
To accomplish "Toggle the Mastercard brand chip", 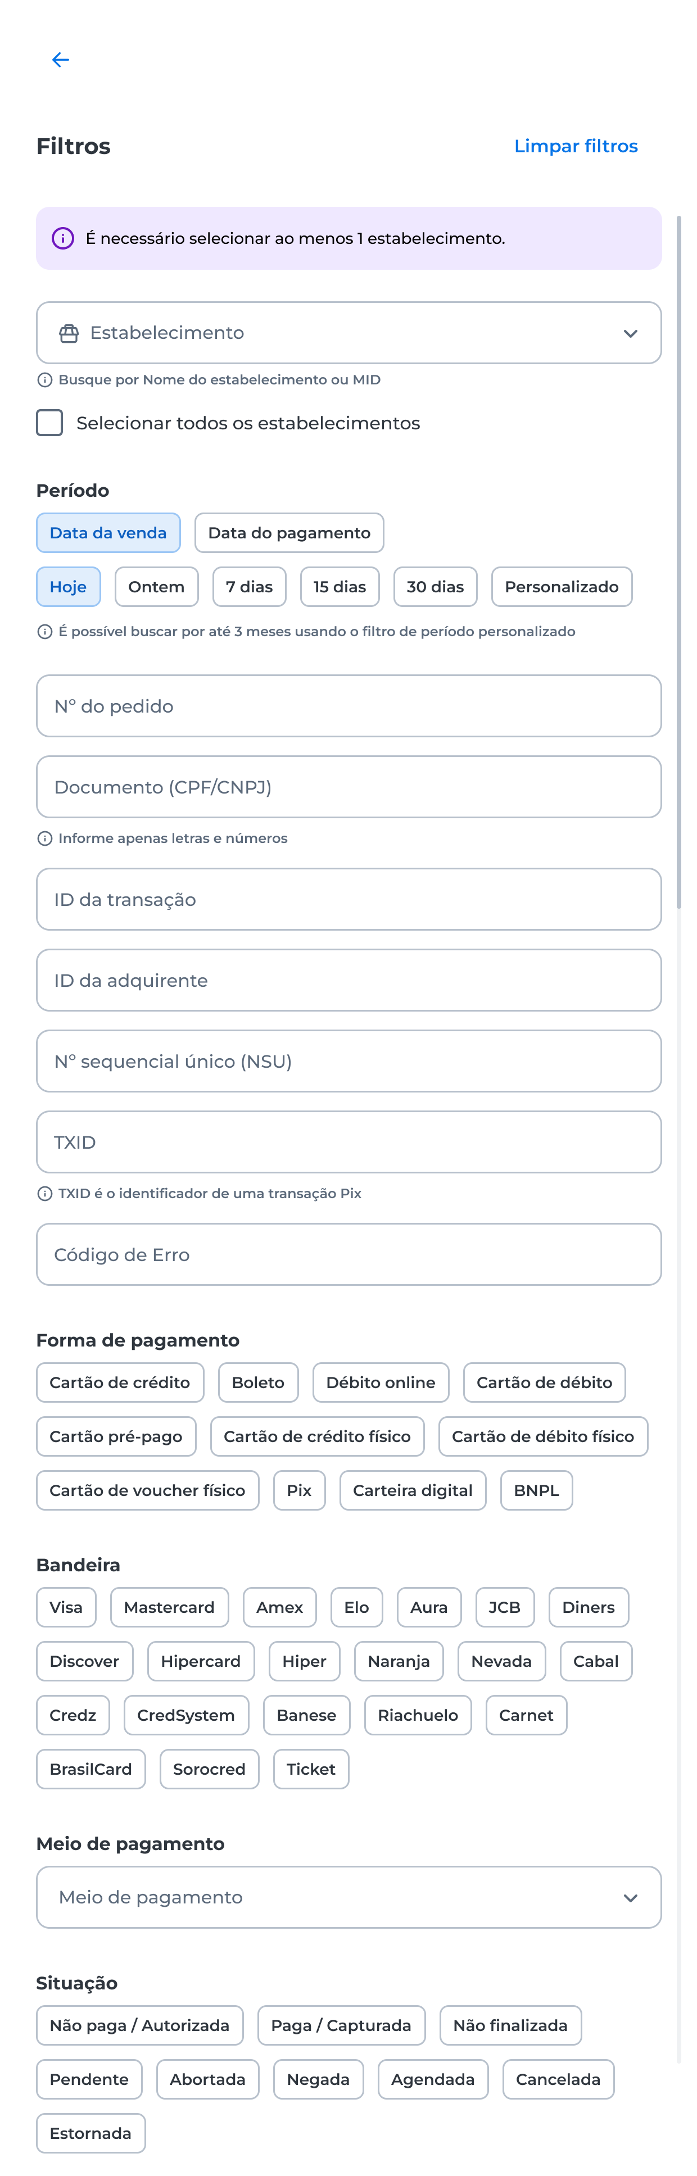I will (x=169, y=1607).
